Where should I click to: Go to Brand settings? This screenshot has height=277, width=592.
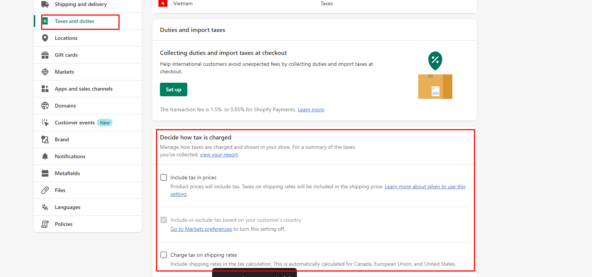88,139
